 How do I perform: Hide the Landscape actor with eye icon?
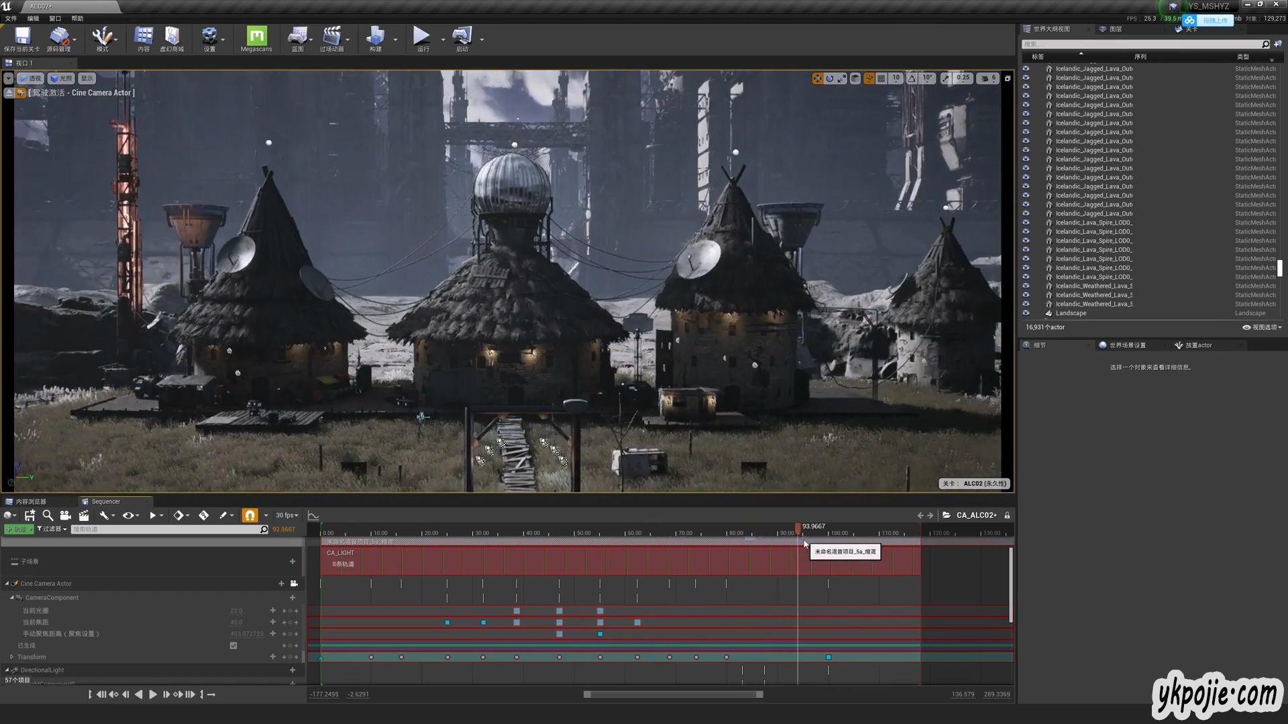(1026, 313)
